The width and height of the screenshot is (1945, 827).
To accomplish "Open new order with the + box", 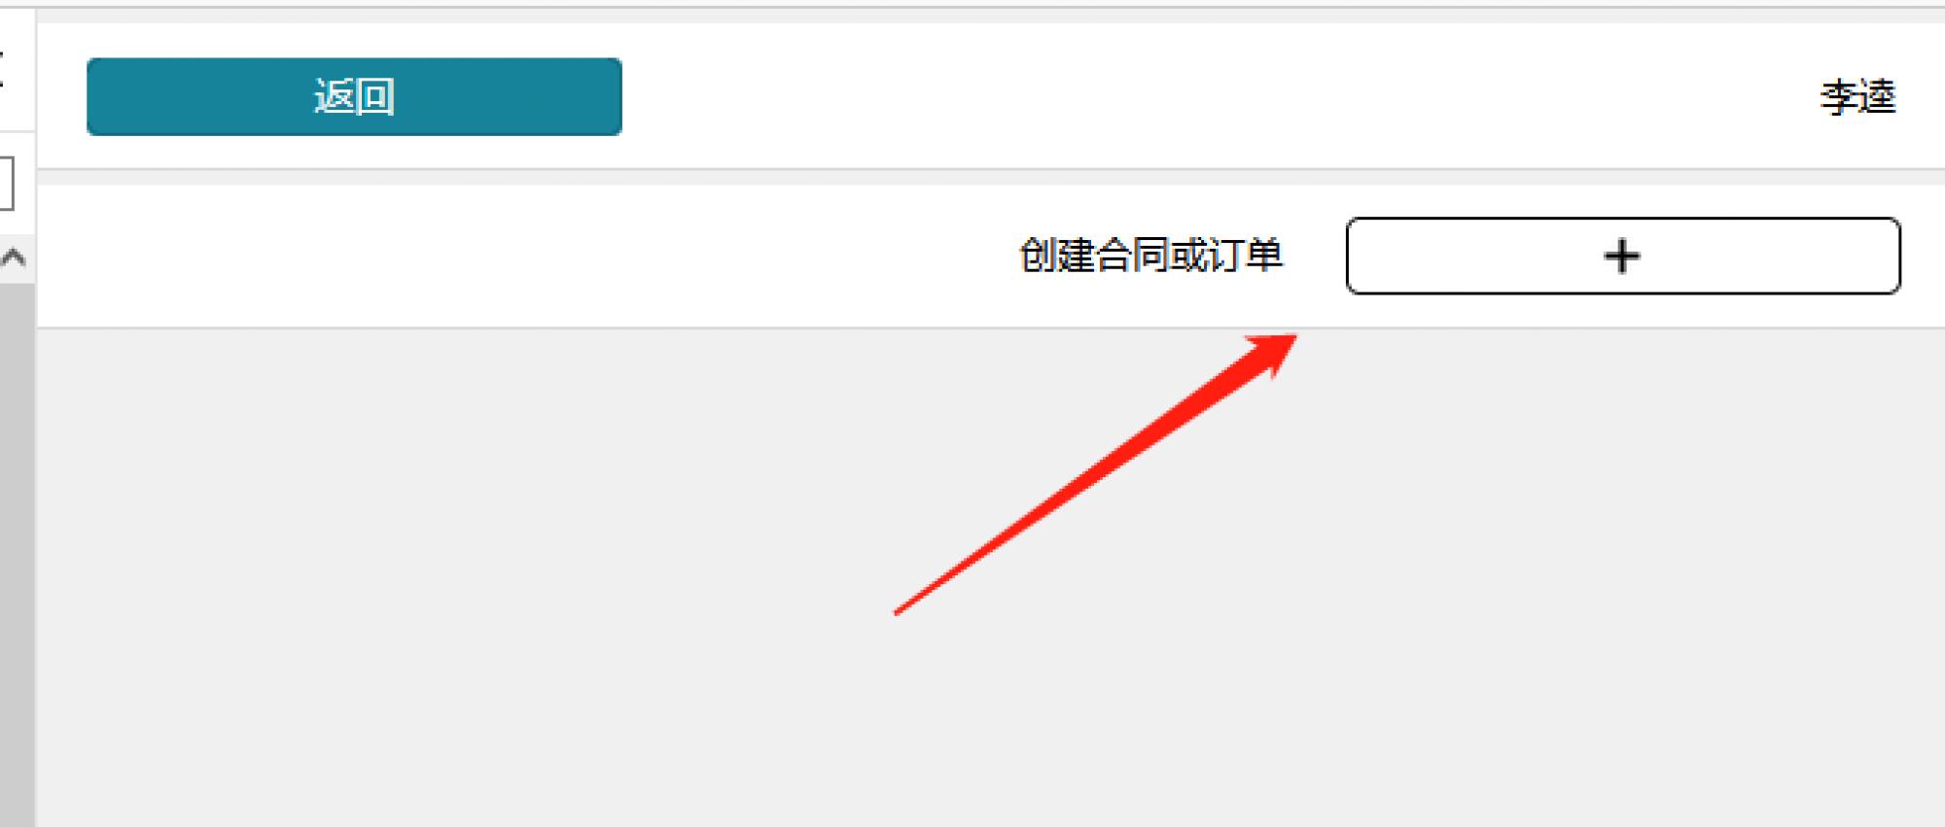I will (x=1623, y=256).
